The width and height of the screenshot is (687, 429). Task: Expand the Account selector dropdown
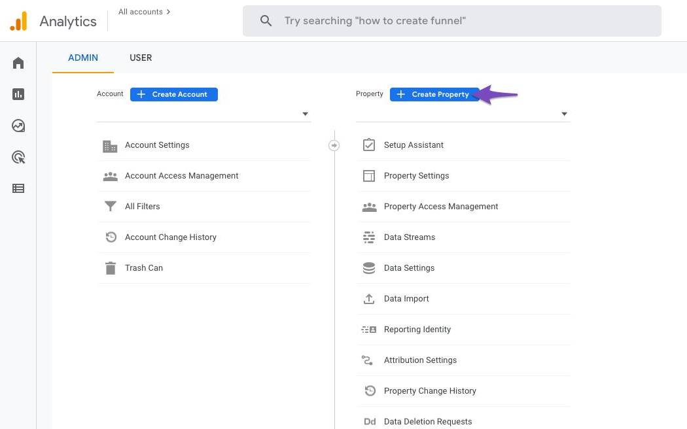305,114
